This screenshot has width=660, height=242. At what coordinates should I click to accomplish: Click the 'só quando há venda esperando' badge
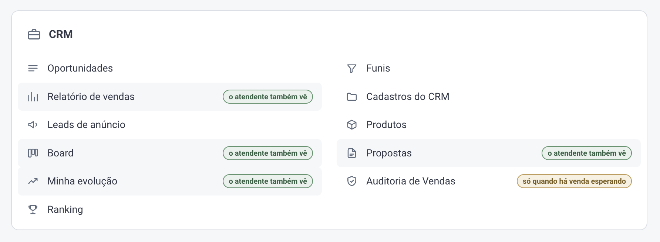pos(574,181)
